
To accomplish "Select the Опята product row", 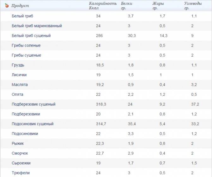I will 17,94.
